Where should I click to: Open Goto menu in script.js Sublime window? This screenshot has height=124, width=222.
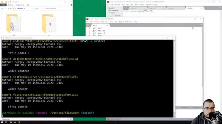132,5
